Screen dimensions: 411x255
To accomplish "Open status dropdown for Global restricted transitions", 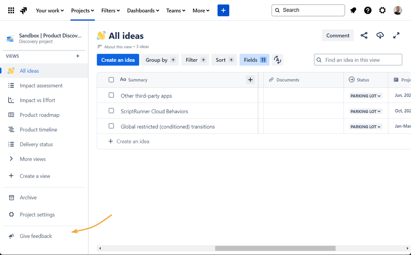I will (365, 127).
